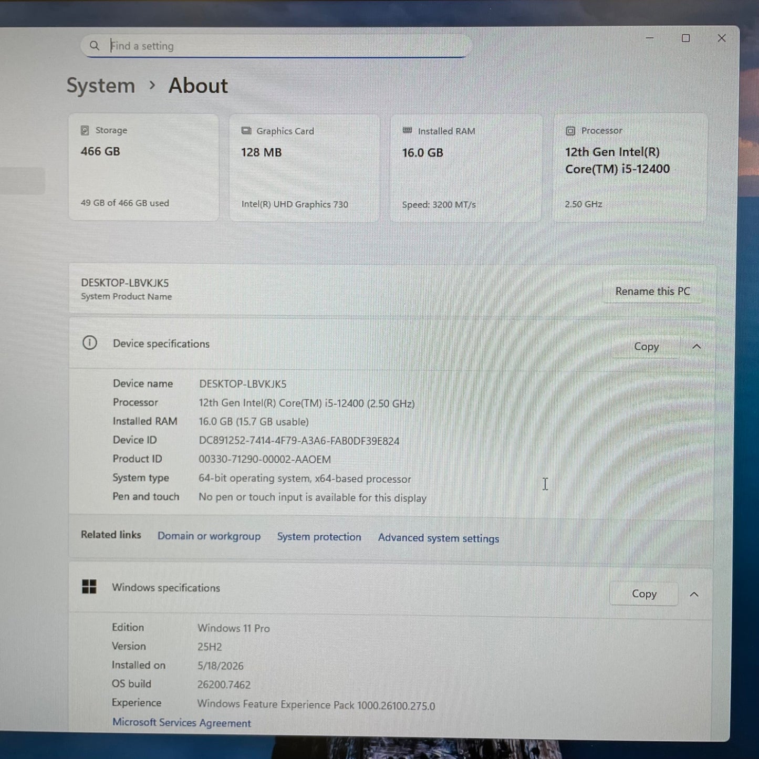Select the OS build value 26200.7462
The width and height of the screenshot is (759, 759).
224,684
